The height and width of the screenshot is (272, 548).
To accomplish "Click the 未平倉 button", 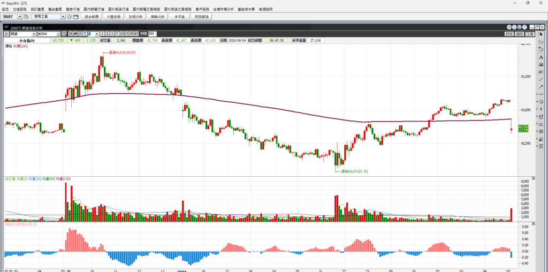I will [x=179, y=17].
